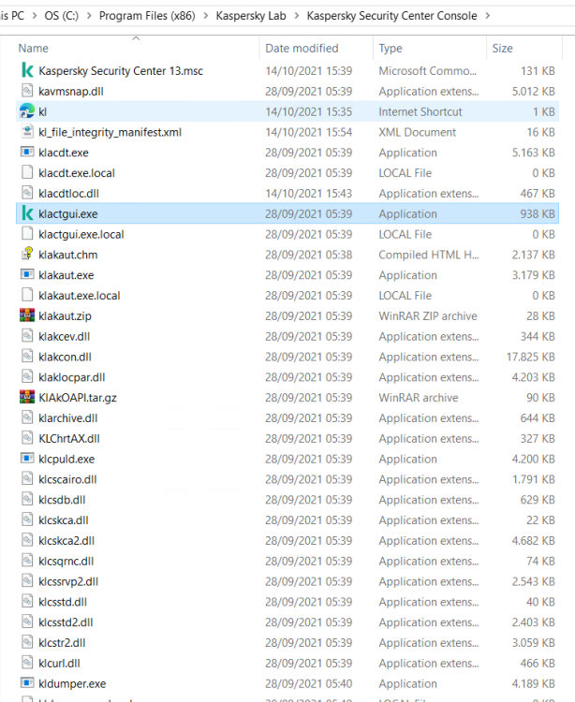The image size is (575, 702).
Task: Click date 28/09/2021 05:40 of kldumper.exe
Action: (308, 683)
